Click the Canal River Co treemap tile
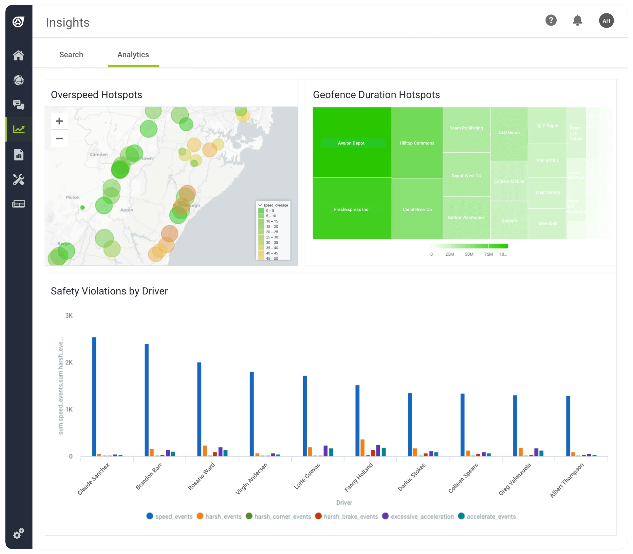633x554 pixels. [x=417, y=209]
